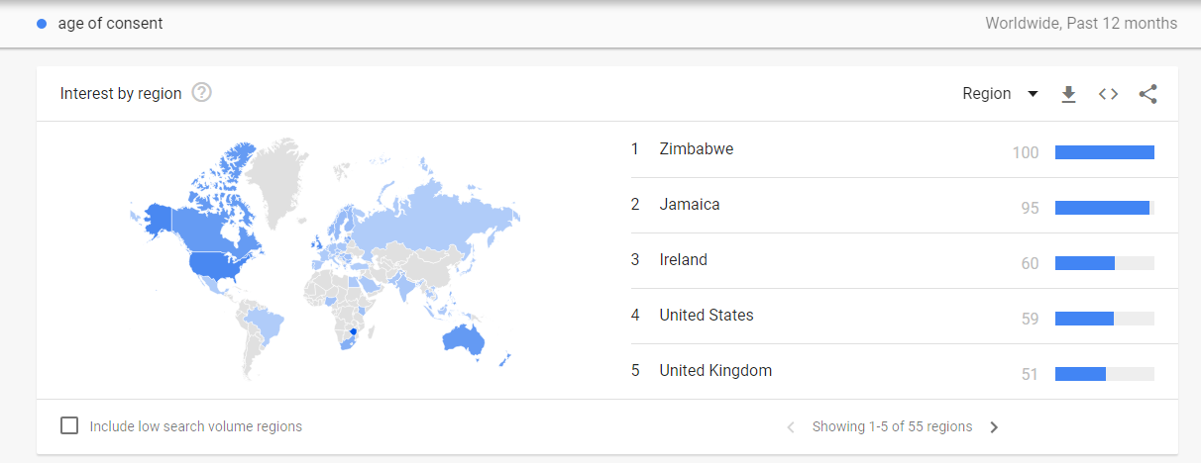Screen dimensions: 1201x463
Task: Select United Kingdom in the list
Action: coord(715,371)
